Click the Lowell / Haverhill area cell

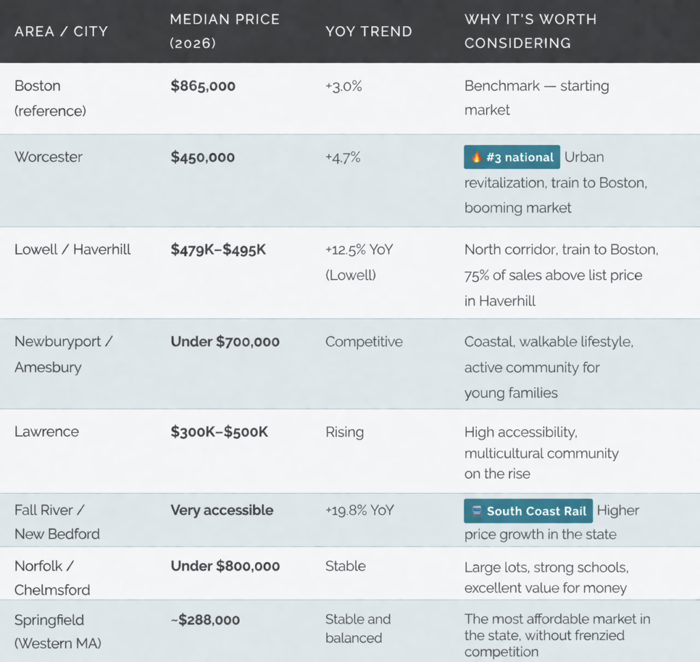click(x=72, y=250)
